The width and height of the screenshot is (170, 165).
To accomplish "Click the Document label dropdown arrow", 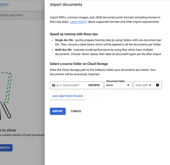I will click(128, 85).
